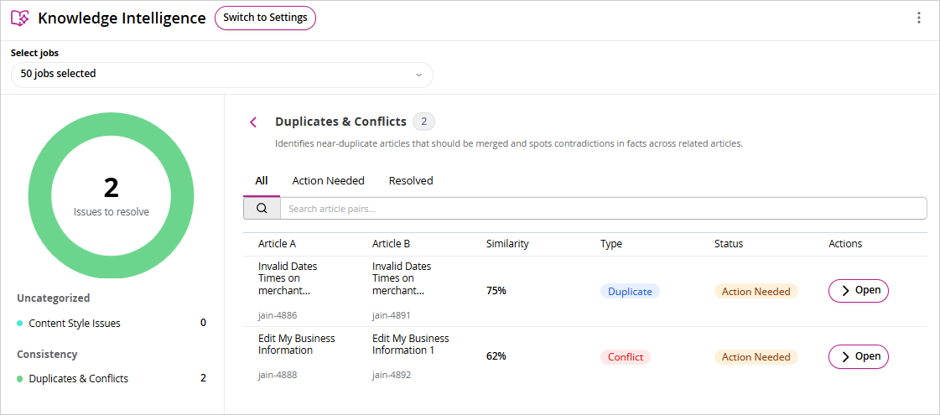Click Action Needed status in Conflict row

pyautogui.click(x=756, y=357)
